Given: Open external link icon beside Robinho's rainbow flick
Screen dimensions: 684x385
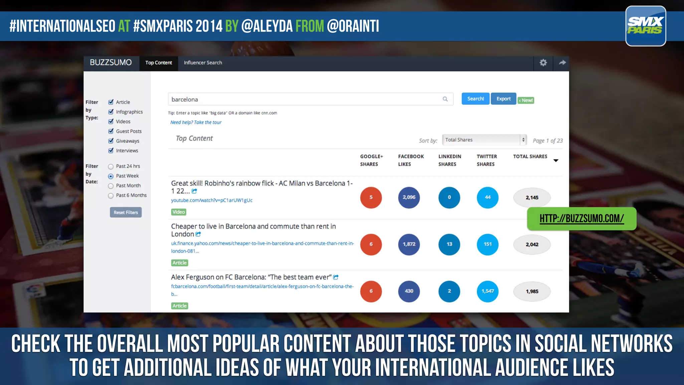Looking at the screenshot, I should click(x=194, y=191).
